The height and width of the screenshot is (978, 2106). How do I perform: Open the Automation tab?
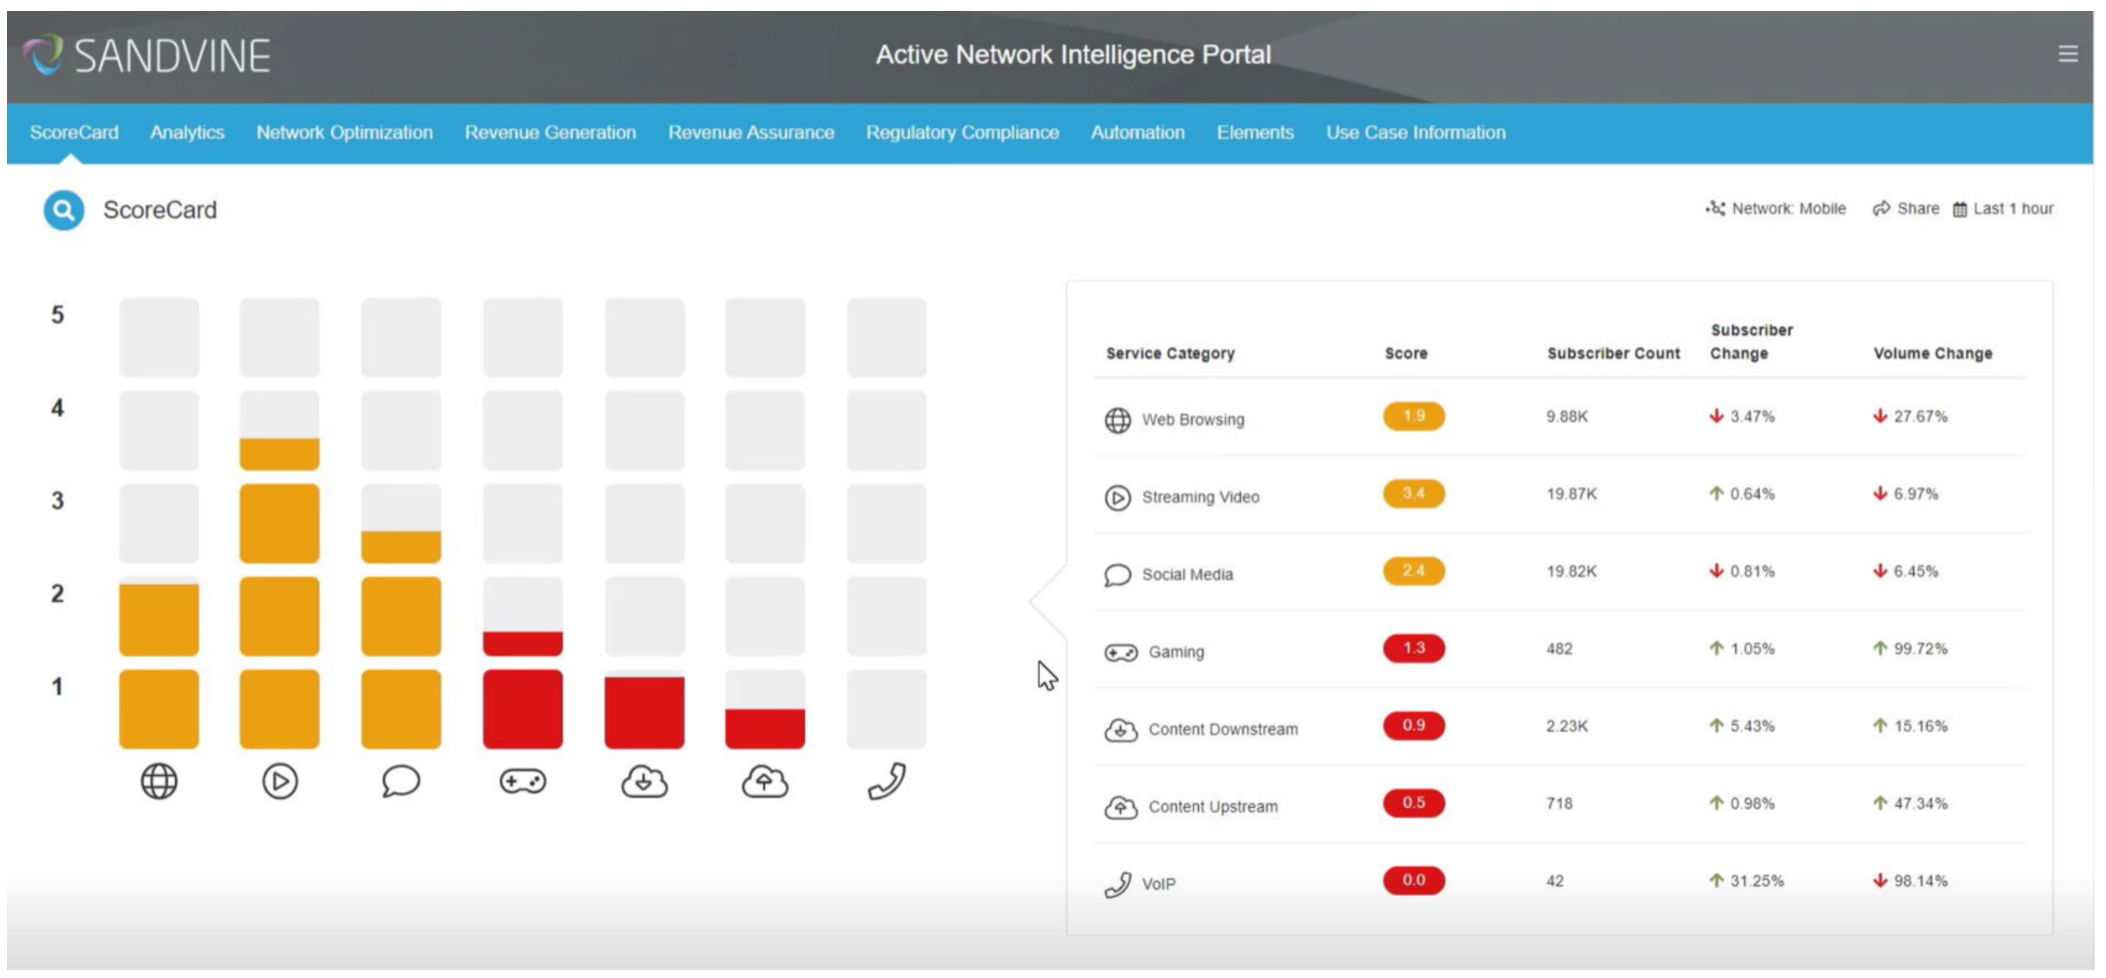(x=1137, y=132)
